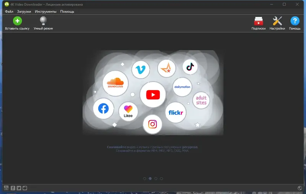
Task: Select the fourth slideshow page dot
Action: [161, 178]
